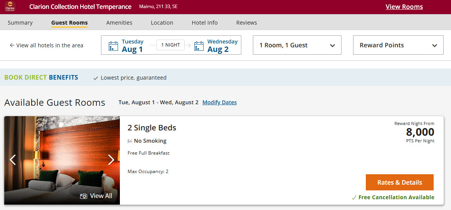The image size is (451, 210).
Task: Click the View All camera icon
Action: point(84,196)
